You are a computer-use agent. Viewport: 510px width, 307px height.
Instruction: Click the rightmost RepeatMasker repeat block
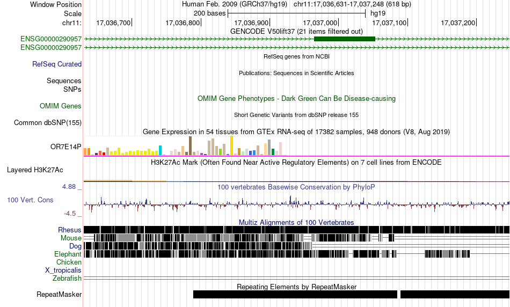pyautogui.click(x=455, y=294)
